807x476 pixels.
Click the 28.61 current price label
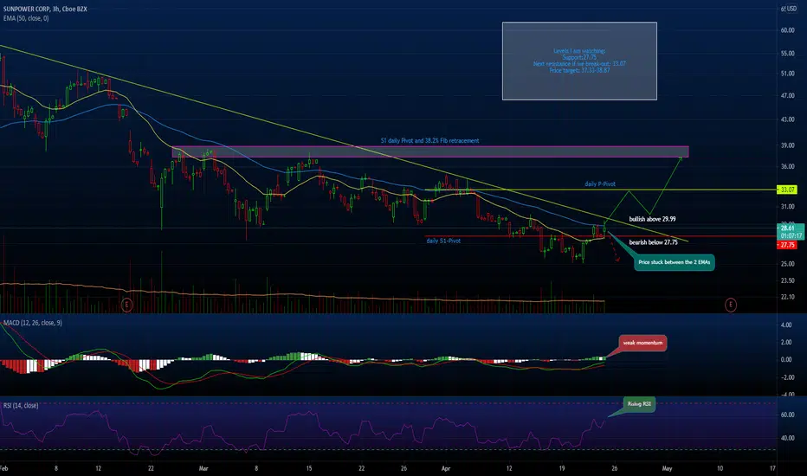coord(791,228)
